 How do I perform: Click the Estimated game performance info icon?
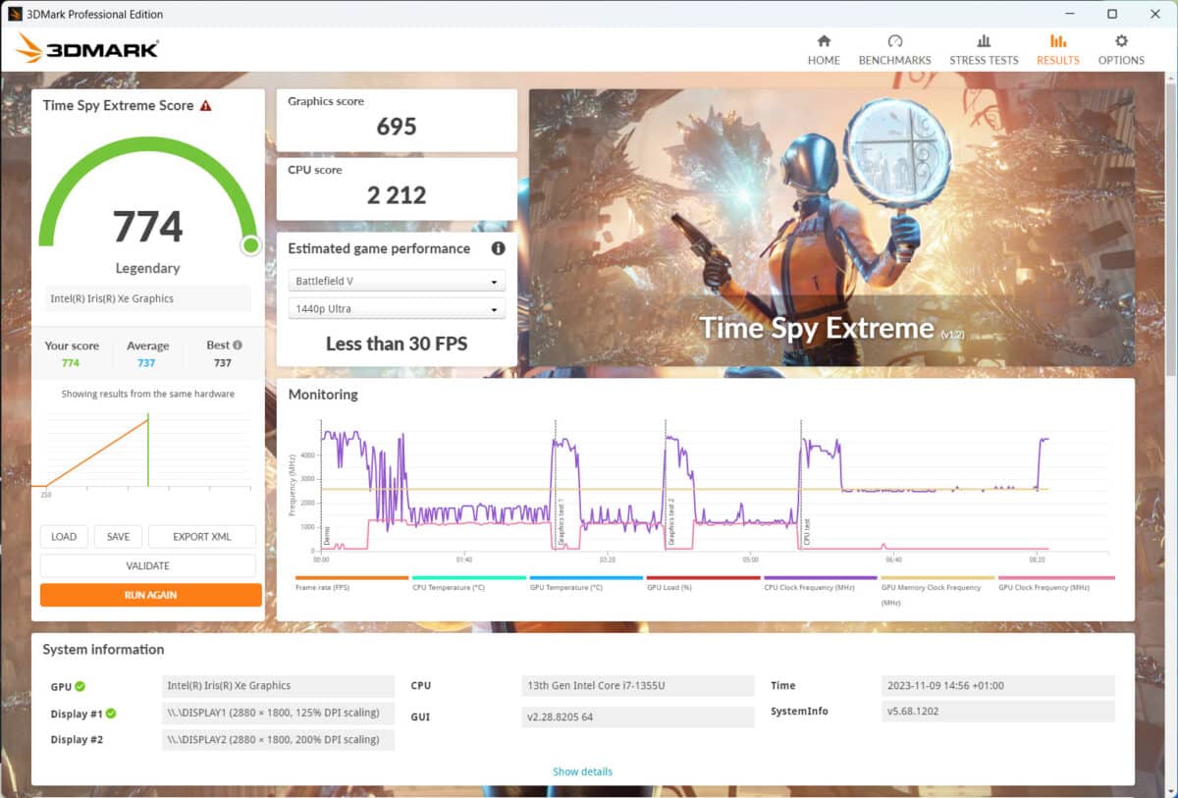[498, 248]
